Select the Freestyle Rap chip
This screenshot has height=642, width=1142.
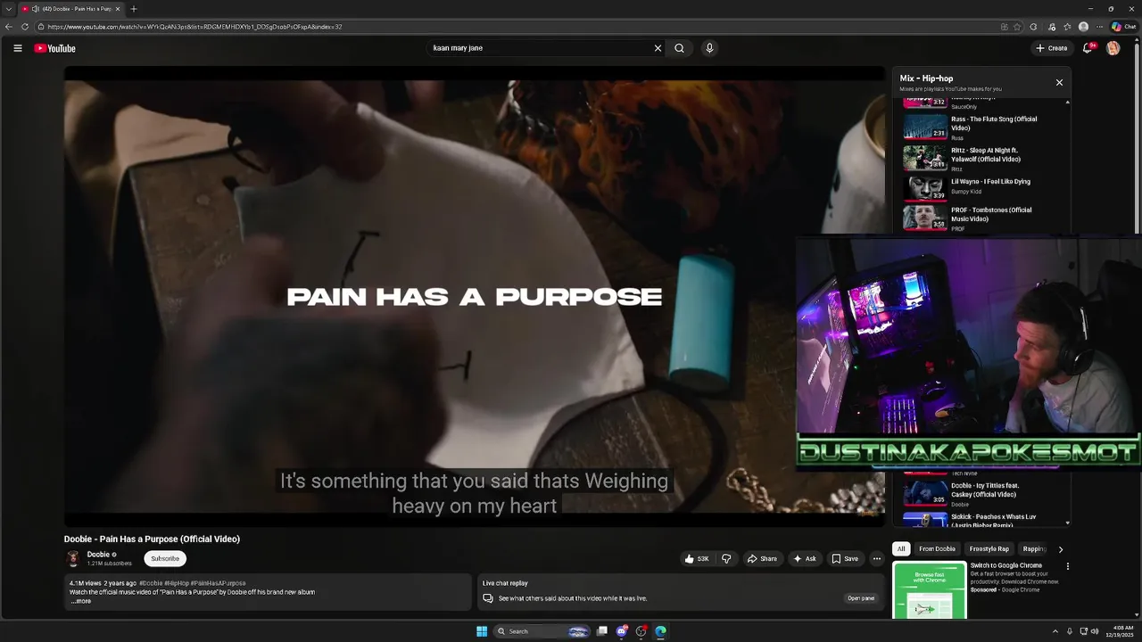tap(989, 549)
